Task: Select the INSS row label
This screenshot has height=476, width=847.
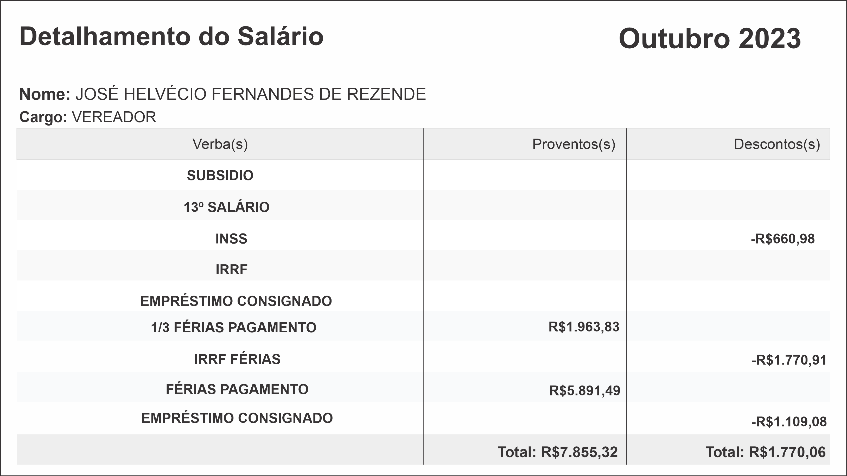Action: pyautogui.click(x=231, y=239)
